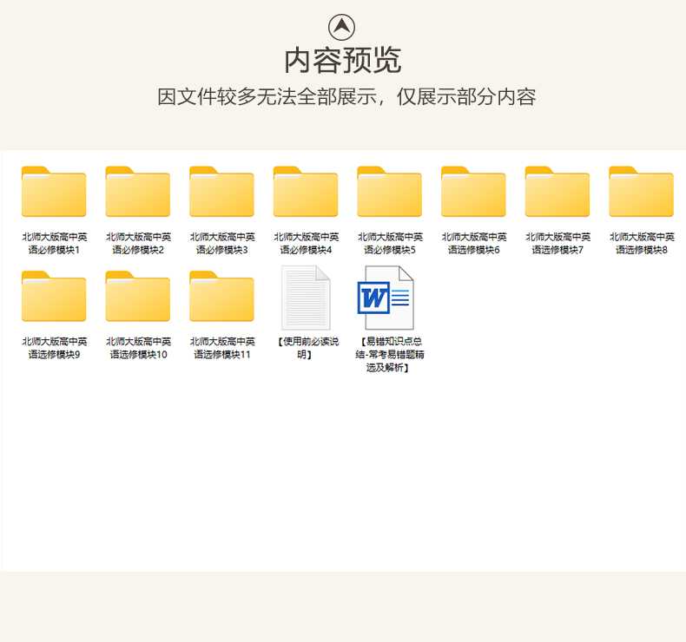
Task: Click the label 北师大版高中英语选修模块7
Action: pyautogui.click(x=558, y=244)
